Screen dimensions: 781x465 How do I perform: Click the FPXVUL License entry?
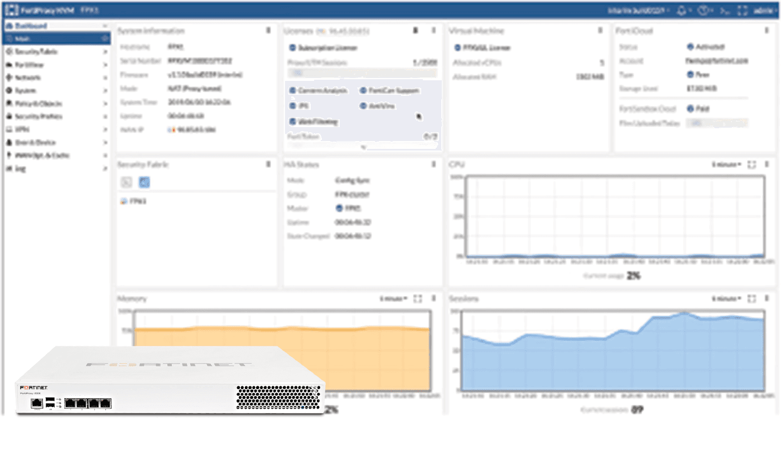[x=483, y=48]
